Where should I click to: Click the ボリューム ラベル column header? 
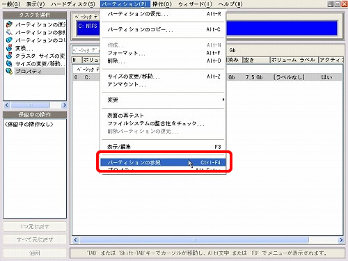[294, 60]
